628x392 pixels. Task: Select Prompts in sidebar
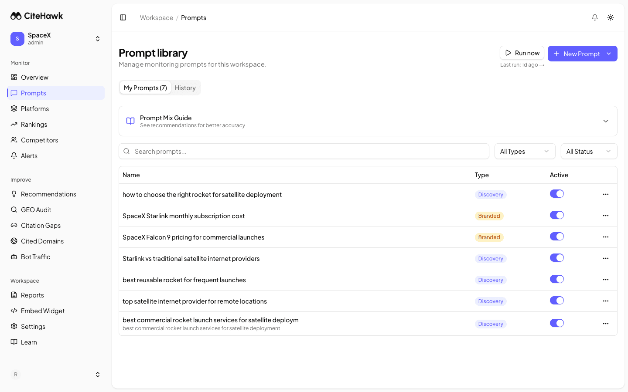coord(56,93)
